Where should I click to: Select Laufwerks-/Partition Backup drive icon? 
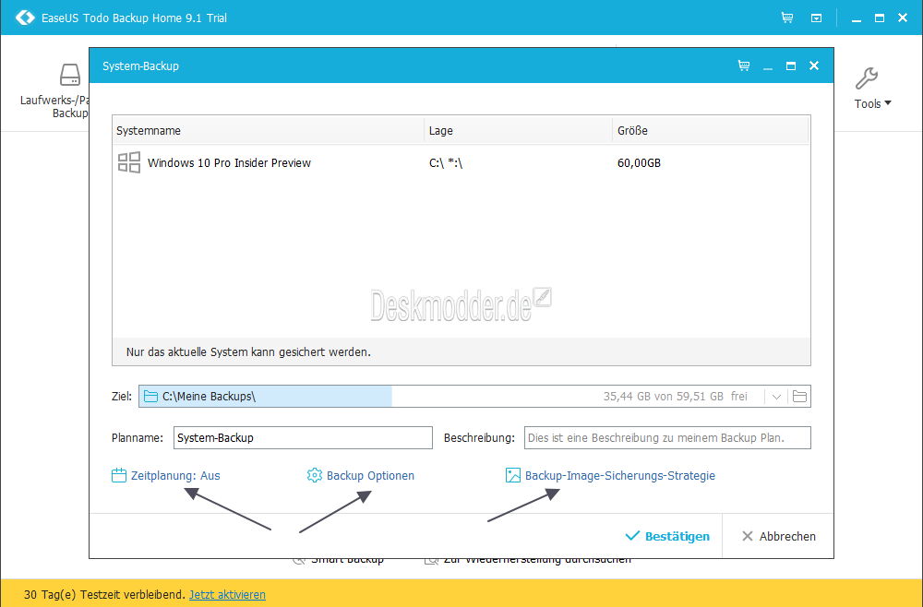[70, 75]
